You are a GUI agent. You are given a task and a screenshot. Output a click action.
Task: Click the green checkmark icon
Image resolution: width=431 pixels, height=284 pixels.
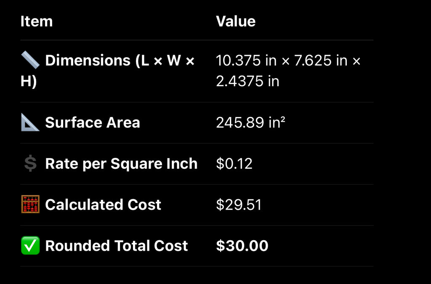point(30,245)
